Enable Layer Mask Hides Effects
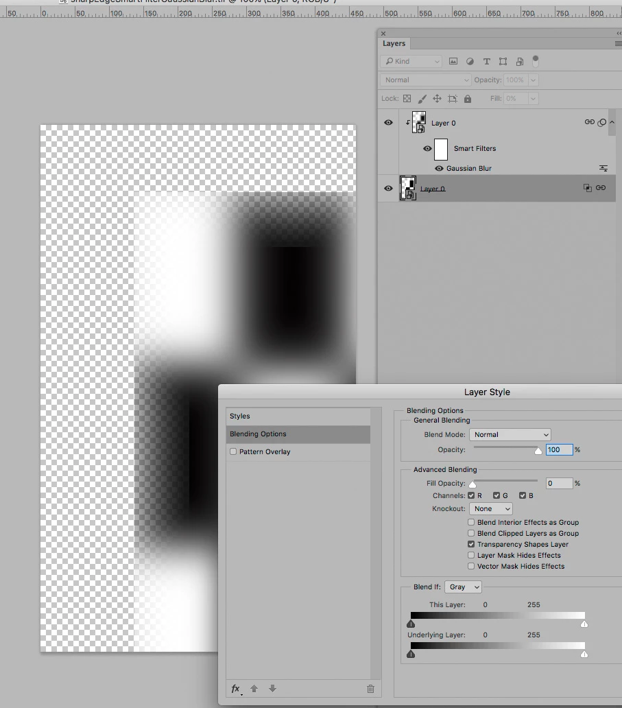Viewport: 622px width, 708px height. [x=471, y=555]
